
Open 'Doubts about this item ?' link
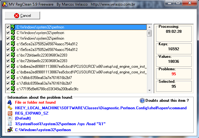167,101
